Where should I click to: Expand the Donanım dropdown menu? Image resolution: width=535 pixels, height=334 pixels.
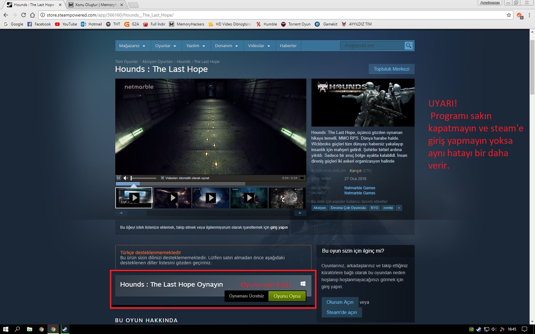(x=226, y=46)
